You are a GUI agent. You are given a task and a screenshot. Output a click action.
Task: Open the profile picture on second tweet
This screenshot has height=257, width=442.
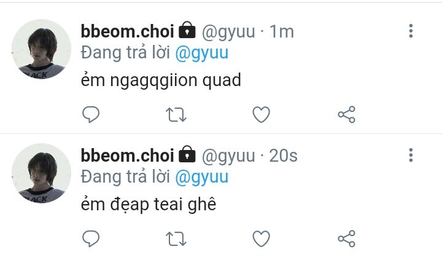click(x=41, y=173)
